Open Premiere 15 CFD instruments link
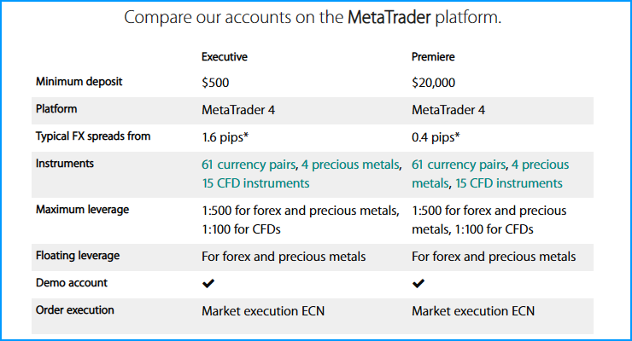 point(509,183)
